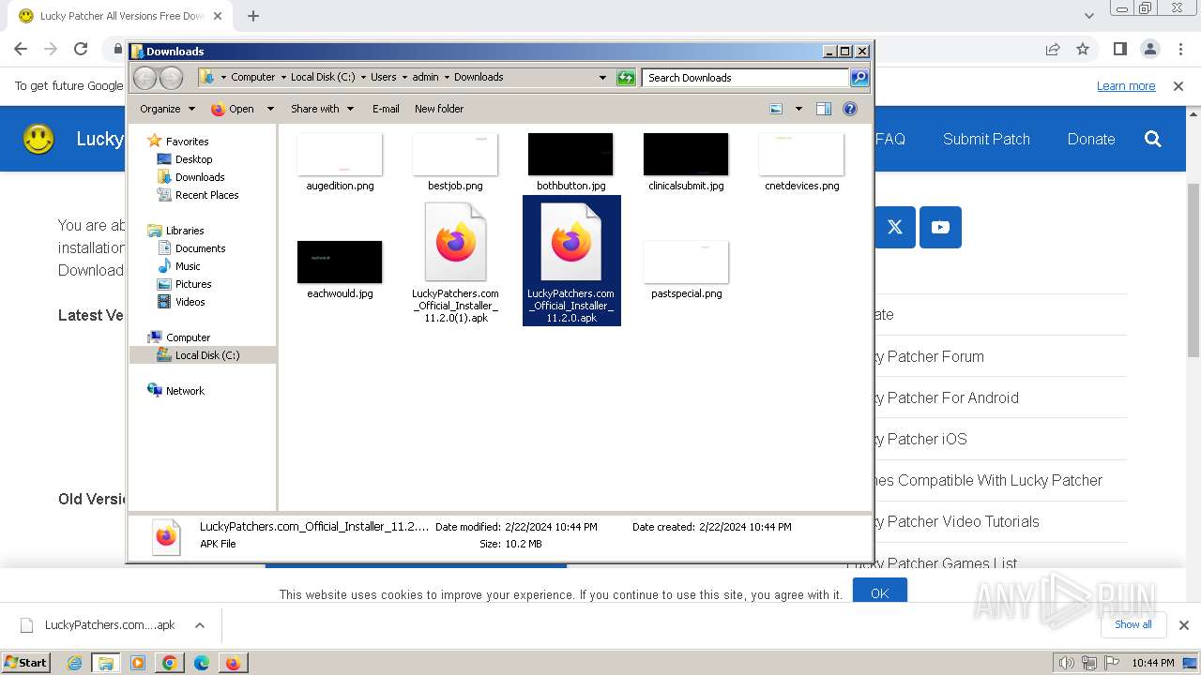Open Chrome profile avatar

pyautogui.click(x=1149, y=49)
